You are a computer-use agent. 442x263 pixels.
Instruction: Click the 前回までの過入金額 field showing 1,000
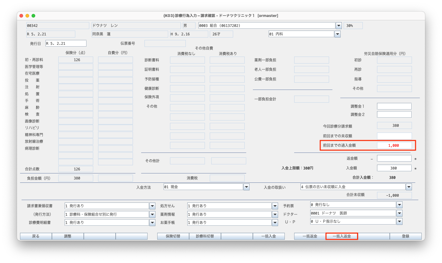[394, 145]
